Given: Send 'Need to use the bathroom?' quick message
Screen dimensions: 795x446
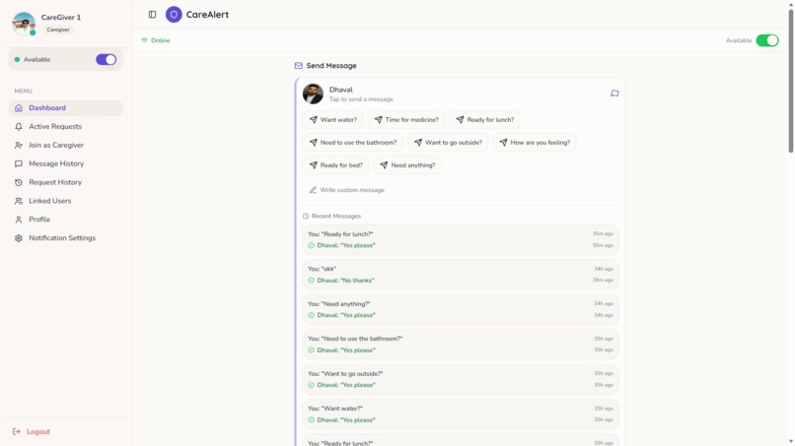Looking at the screenshot, I should coord(353,142).
